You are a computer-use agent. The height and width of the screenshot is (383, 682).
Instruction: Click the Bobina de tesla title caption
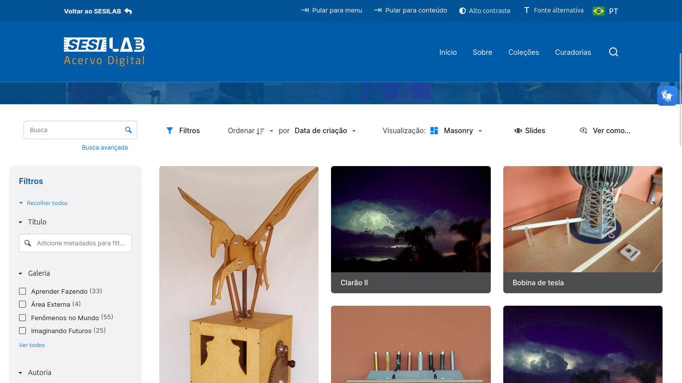(x=538, y=283)
